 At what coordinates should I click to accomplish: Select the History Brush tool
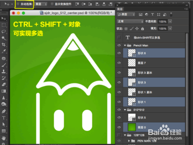coord(4,78)
